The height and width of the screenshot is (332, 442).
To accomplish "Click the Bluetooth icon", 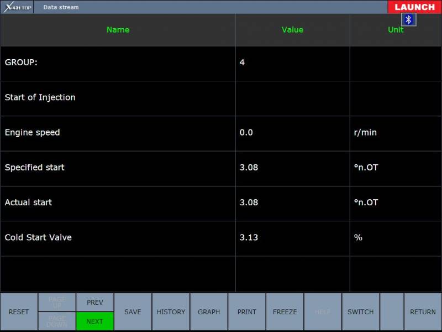I will point(408,20).
